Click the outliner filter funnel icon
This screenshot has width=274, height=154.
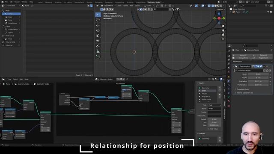[266, 6]
